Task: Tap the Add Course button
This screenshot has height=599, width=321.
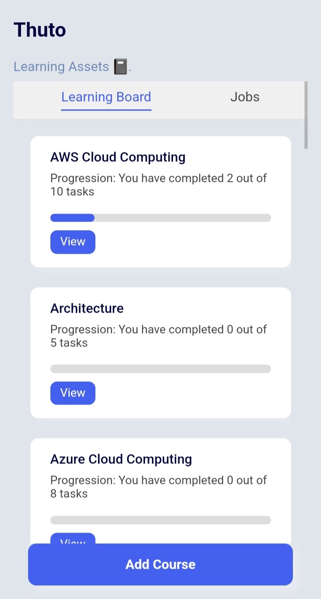Action: coord(160,564)
